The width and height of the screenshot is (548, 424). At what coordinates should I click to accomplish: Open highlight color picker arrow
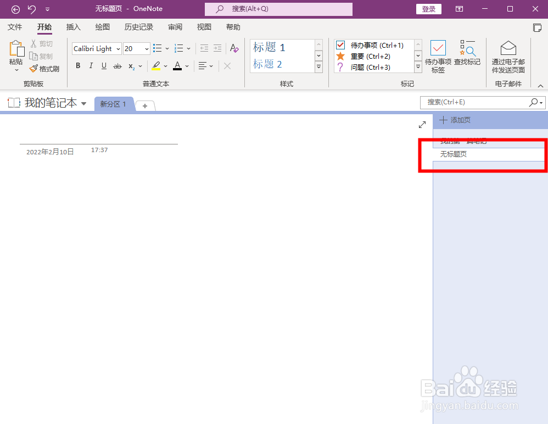pyautogui.click(x=165, y=66)
